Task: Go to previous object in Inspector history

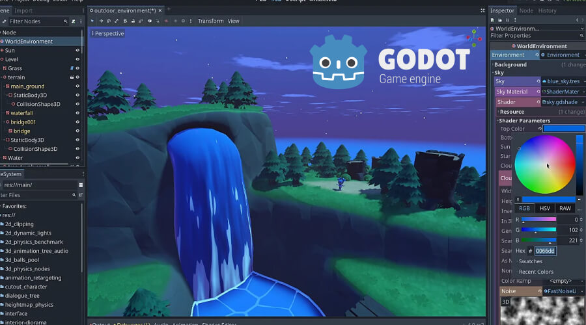Action: [x=578, y=19]
